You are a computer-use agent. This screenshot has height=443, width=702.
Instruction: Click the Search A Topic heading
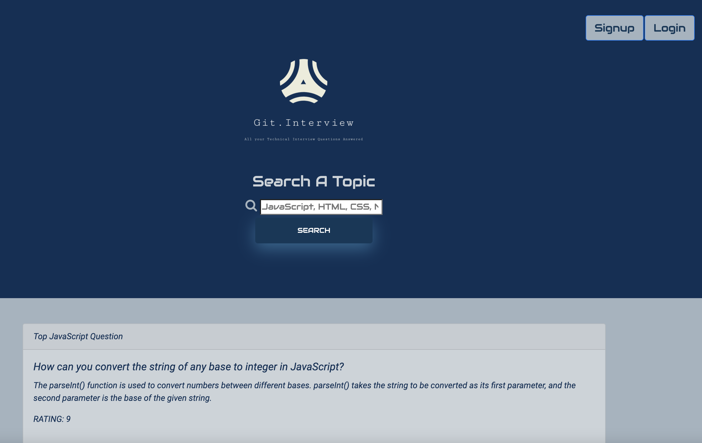[313, 181]
